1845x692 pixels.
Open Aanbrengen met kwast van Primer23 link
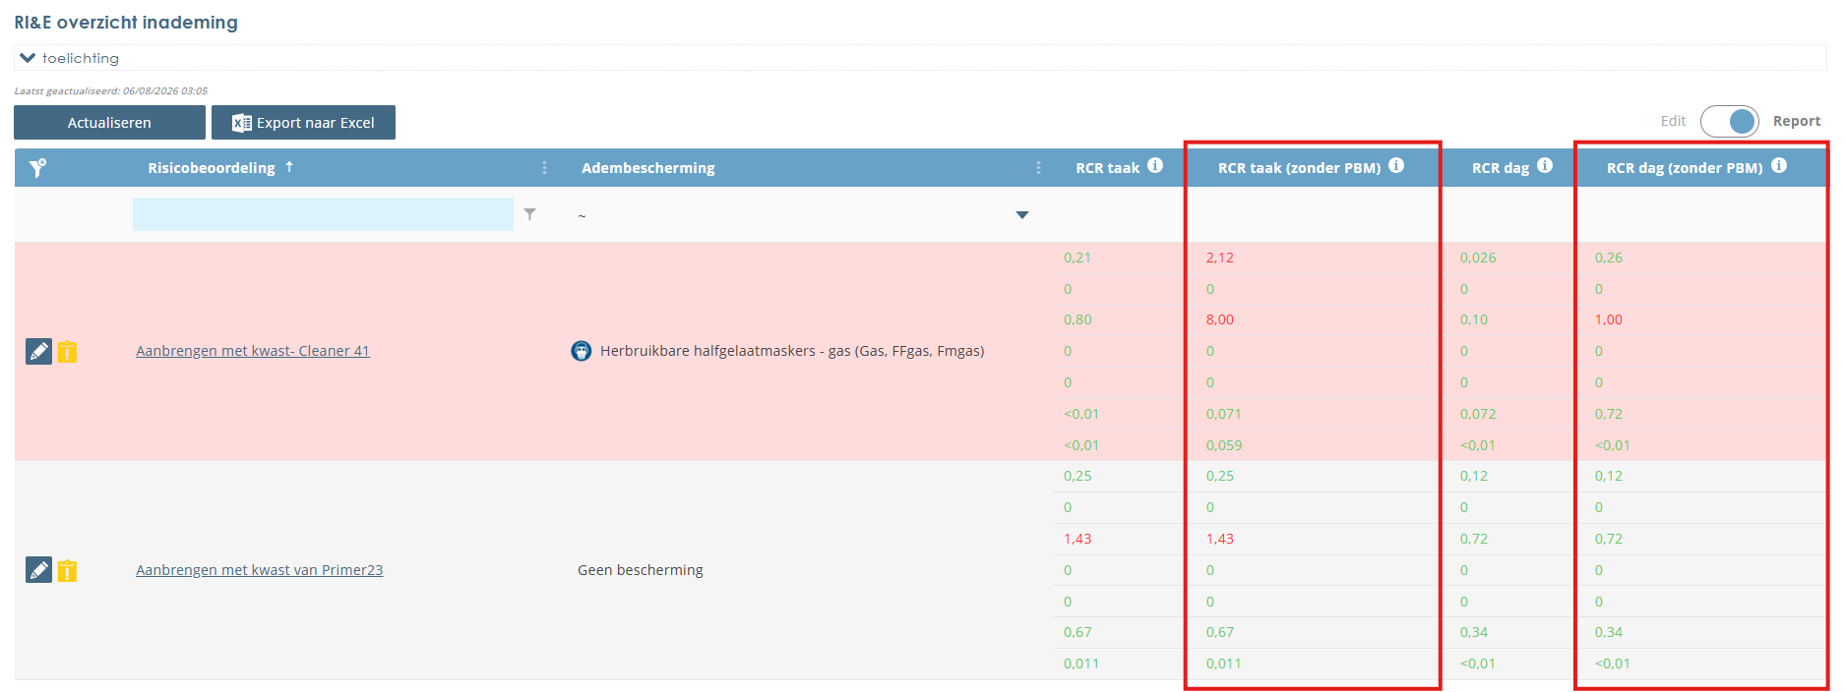259,570
